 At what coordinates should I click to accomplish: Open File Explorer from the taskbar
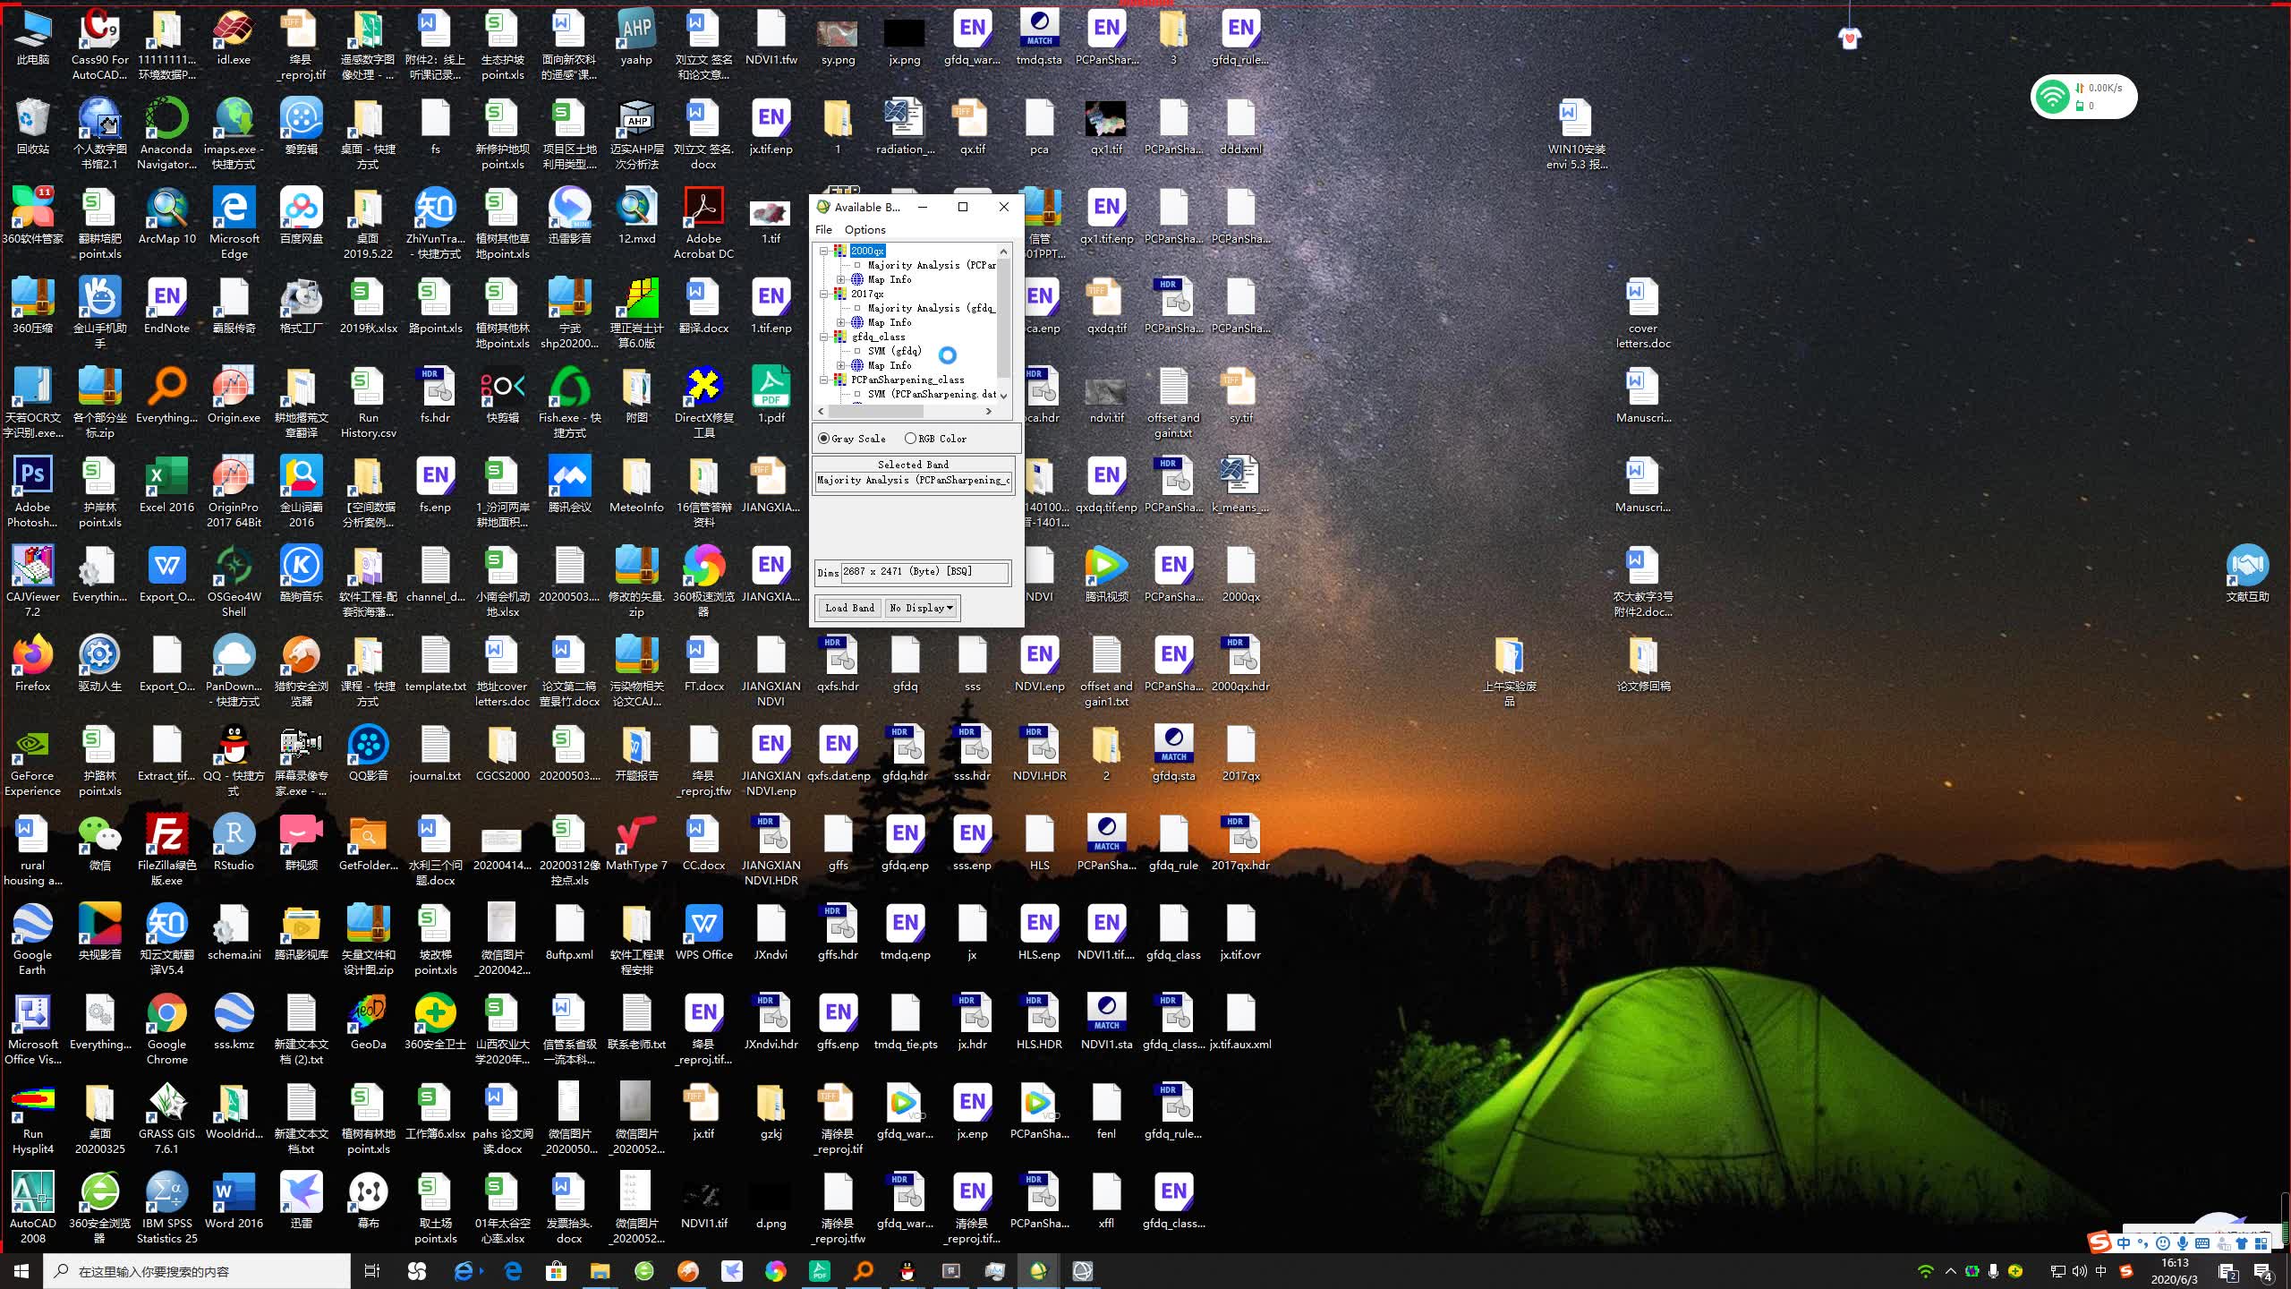click(600, 1271)
